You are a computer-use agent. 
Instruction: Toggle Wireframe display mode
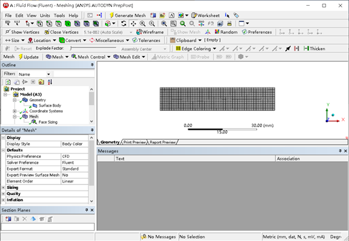click(x=150, y=32)
